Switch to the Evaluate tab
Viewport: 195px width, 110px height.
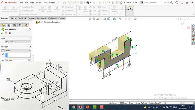click(62, 18)
